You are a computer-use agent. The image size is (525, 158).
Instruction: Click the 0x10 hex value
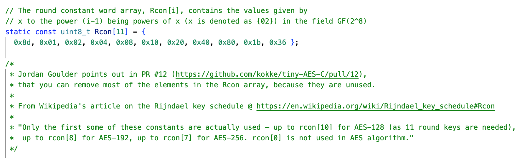point(150,42)
